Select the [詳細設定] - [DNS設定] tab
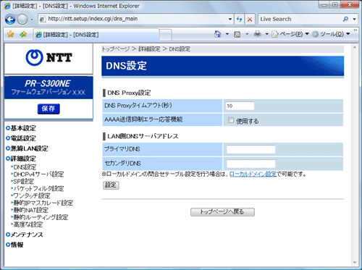 (96, 35)
